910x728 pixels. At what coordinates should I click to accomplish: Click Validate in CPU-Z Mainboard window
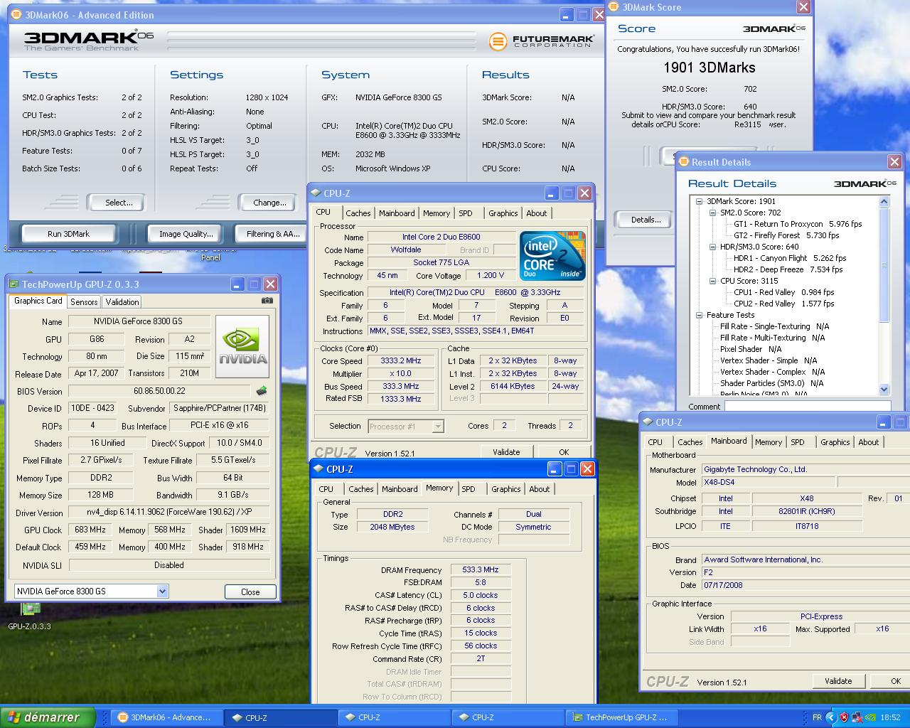click(838, 681)
